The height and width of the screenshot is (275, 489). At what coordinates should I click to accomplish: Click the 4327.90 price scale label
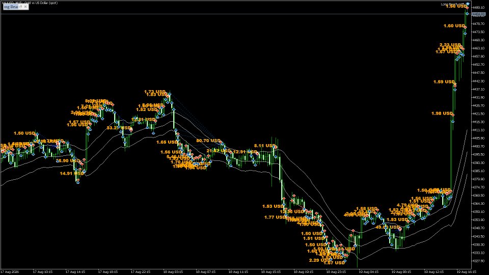click(x=479, y=261)
